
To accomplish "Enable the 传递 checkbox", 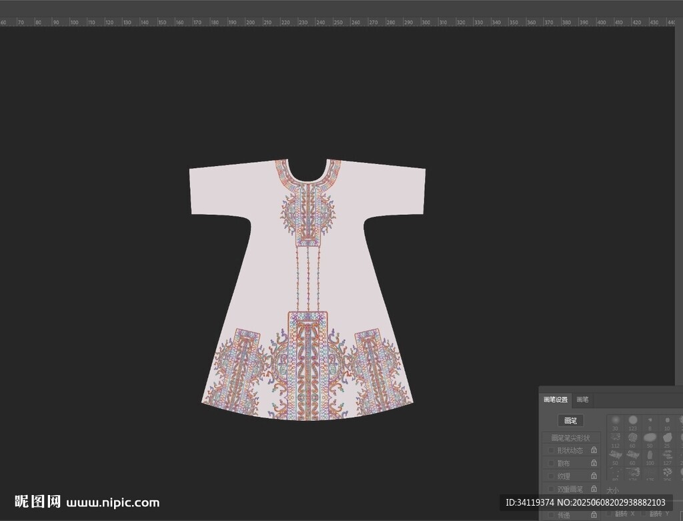I will pos(551,515).
